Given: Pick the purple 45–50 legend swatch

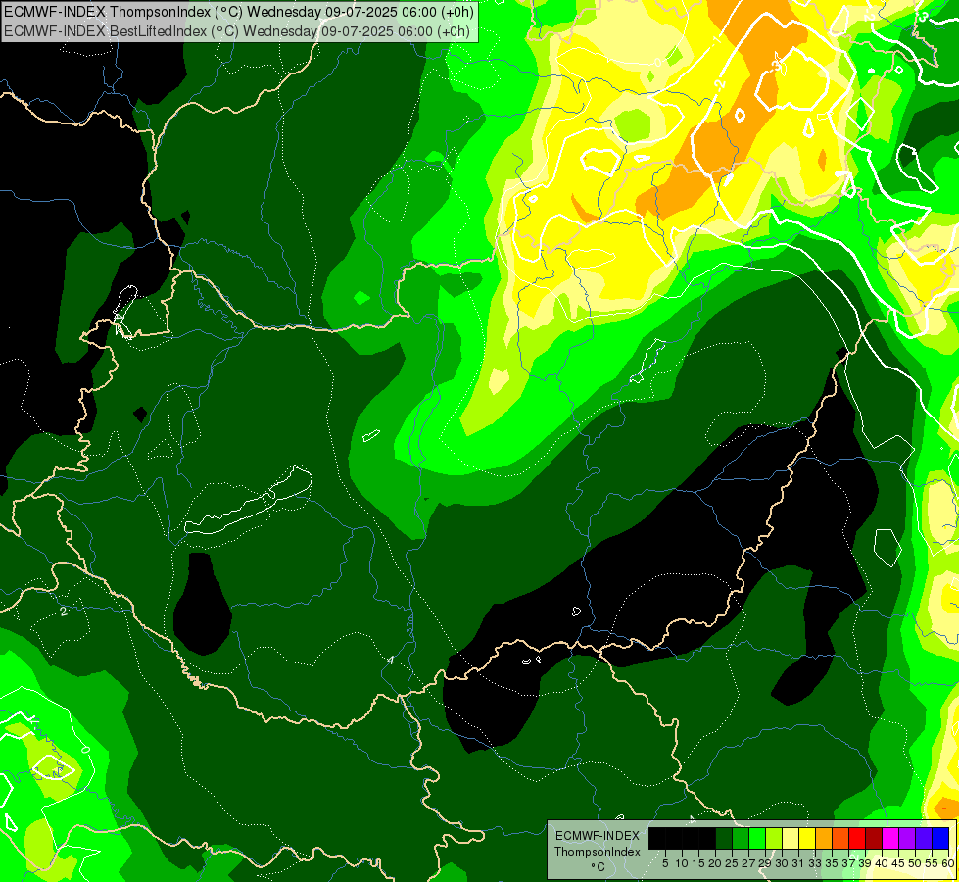Looking at the screenshot, I should 908,838.
